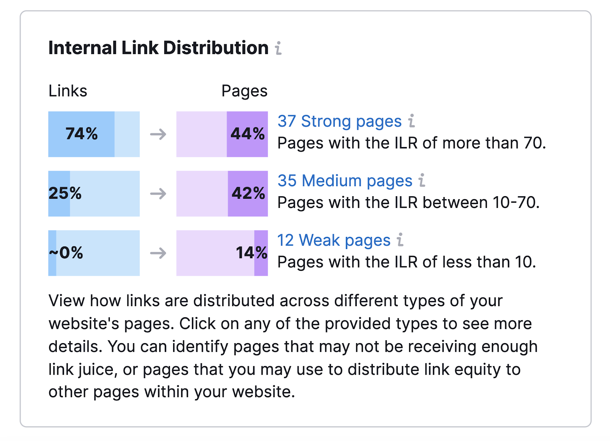Open the 35 Medium pages list
The width and height of the screenshot is (610, 441).
point(345,181)
